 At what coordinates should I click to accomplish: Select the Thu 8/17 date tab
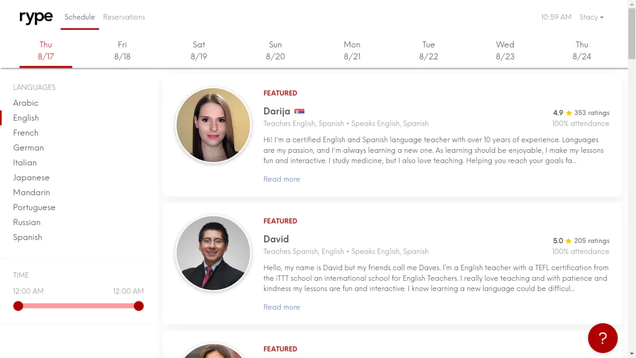[x=46, y=51]
